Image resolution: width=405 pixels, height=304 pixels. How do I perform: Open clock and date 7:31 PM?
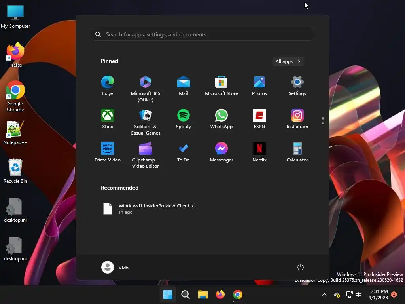click(x=378, y=294)
